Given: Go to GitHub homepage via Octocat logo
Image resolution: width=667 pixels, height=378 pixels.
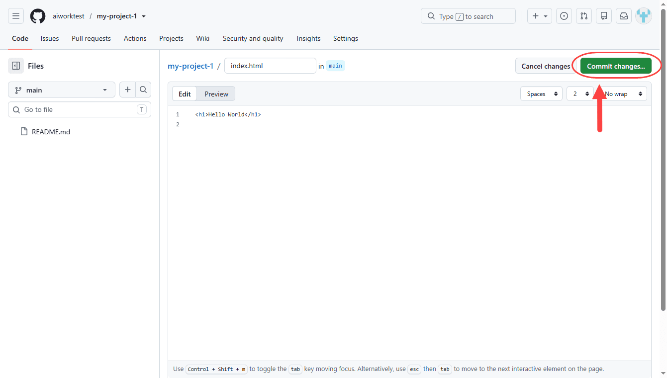Looking at the screenshot, I should [38, 16].
